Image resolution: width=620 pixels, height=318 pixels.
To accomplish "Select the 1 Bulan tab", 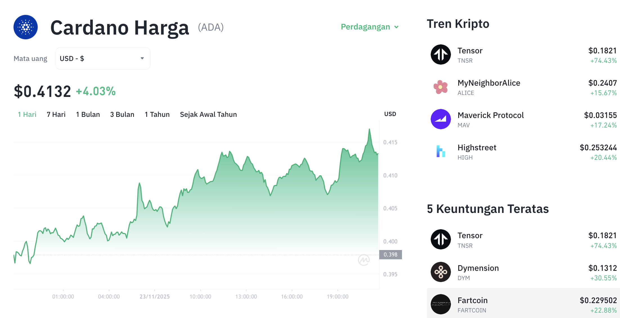I will click(88, 114).
